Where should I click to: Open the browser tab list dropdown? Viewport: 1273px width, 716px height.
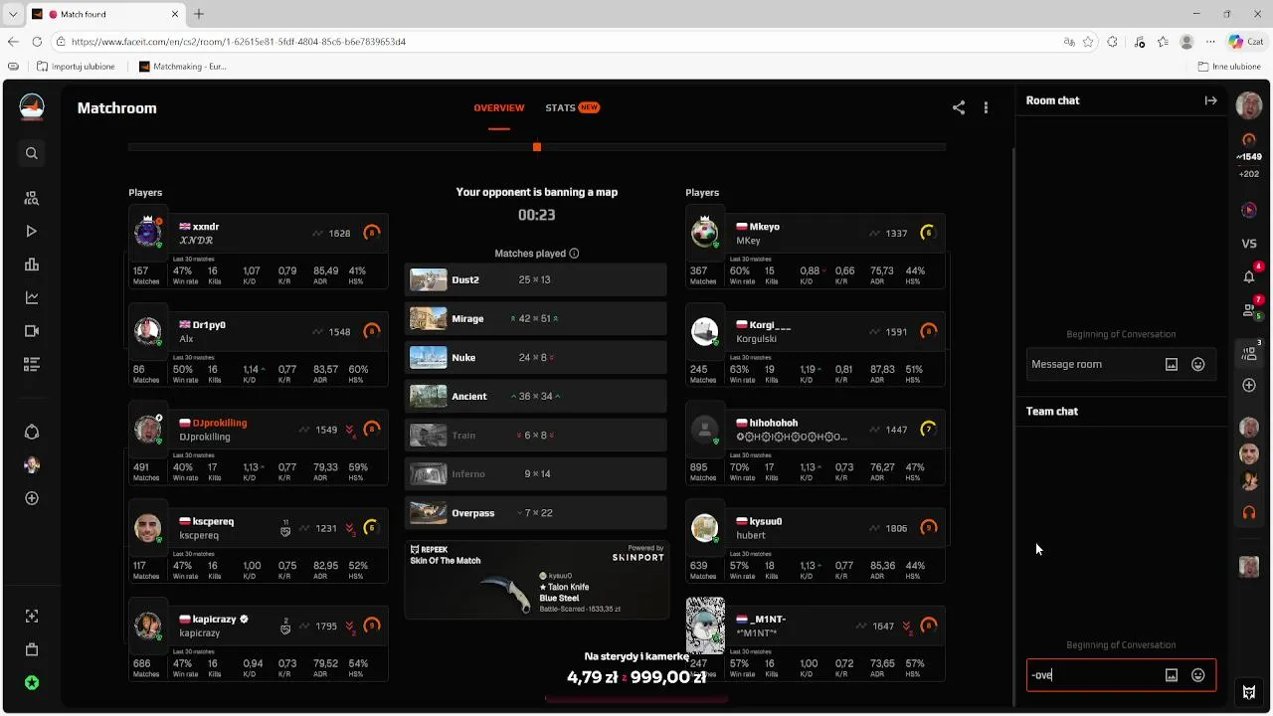13,14
